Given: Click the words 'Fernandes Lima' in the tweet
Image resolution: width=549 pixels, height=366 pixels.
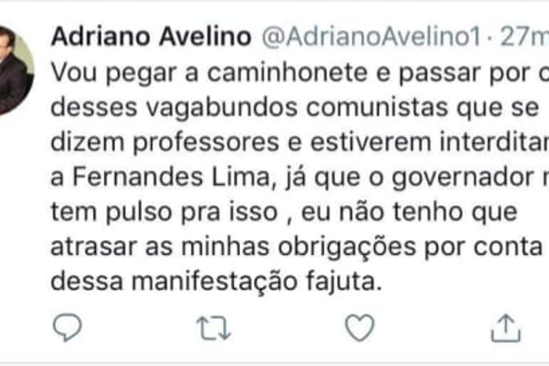Looking at the screenshot, I should click(x=172, y=176).
